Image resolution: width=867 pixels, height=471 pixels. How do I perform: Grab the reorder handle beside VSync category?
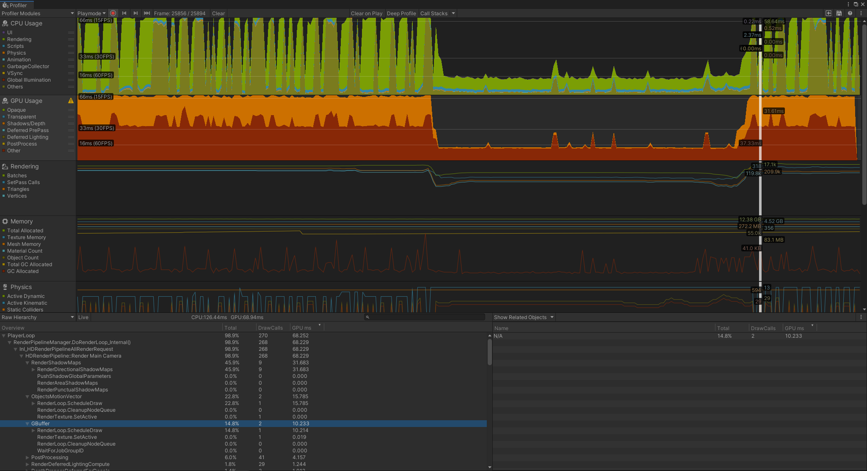(71, 73)
